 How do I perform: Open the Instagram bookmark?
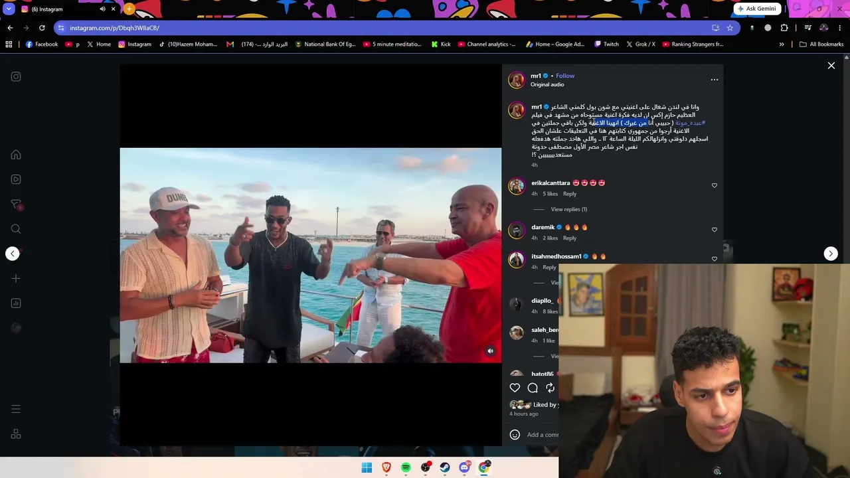pyautogui.click(x=135, y=44)
